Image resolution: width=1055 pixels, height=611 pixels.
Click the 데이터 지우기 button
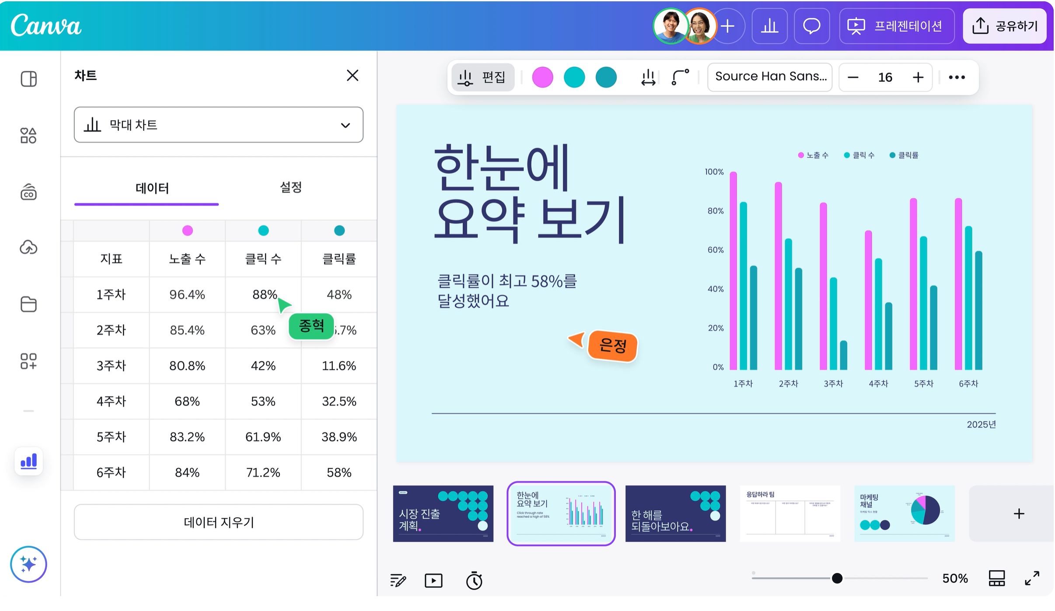coord(218,522)
